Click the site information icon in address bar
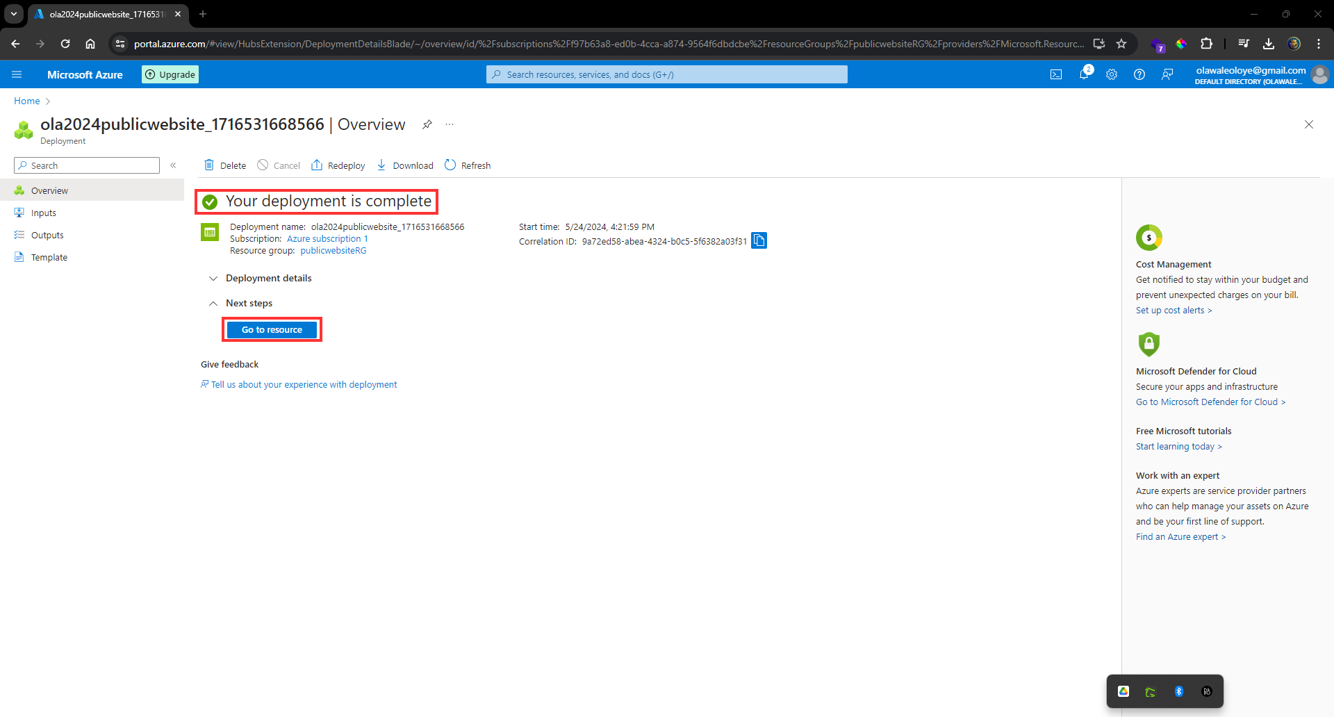1334x717 pixels. tap(120, 44)
